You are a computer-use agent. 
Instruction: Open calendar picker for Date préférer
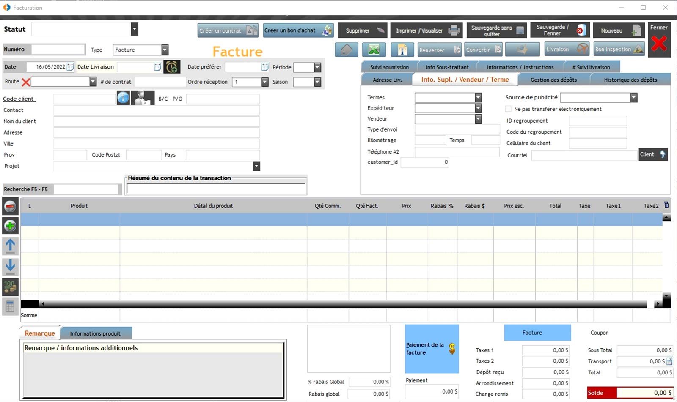click(265, 67)
